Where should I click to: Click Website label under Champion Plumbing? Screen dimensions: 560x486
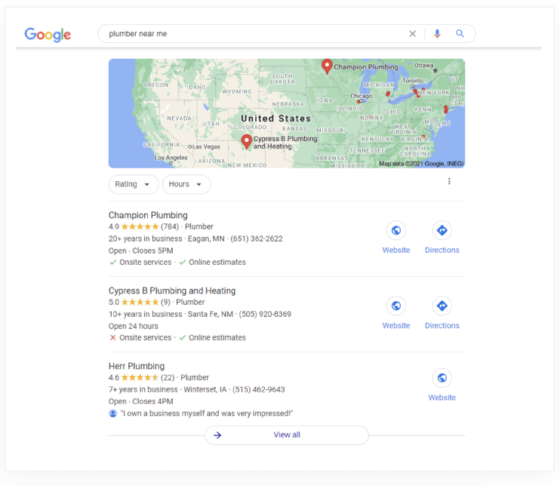point(396,250)
